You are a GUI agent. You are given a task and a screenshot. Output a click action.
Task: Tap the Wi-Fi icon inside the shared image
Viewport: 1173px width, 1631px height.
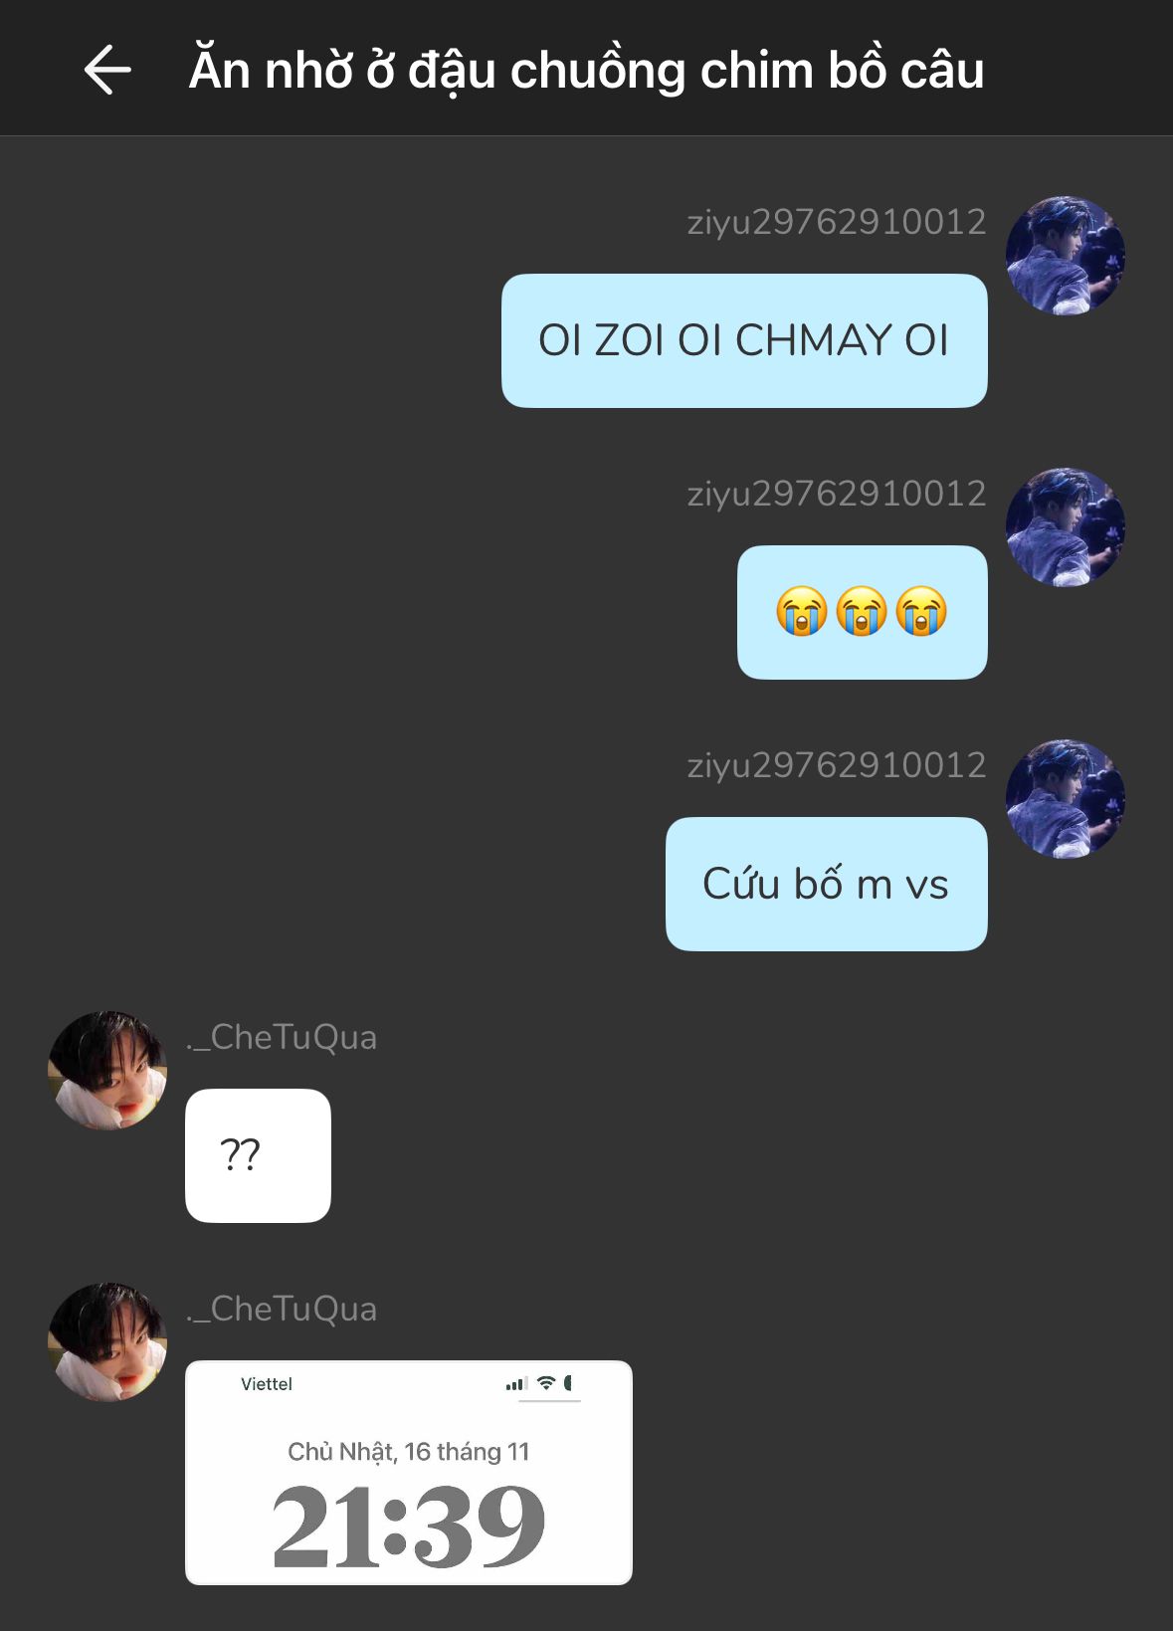click(546, 1383)
